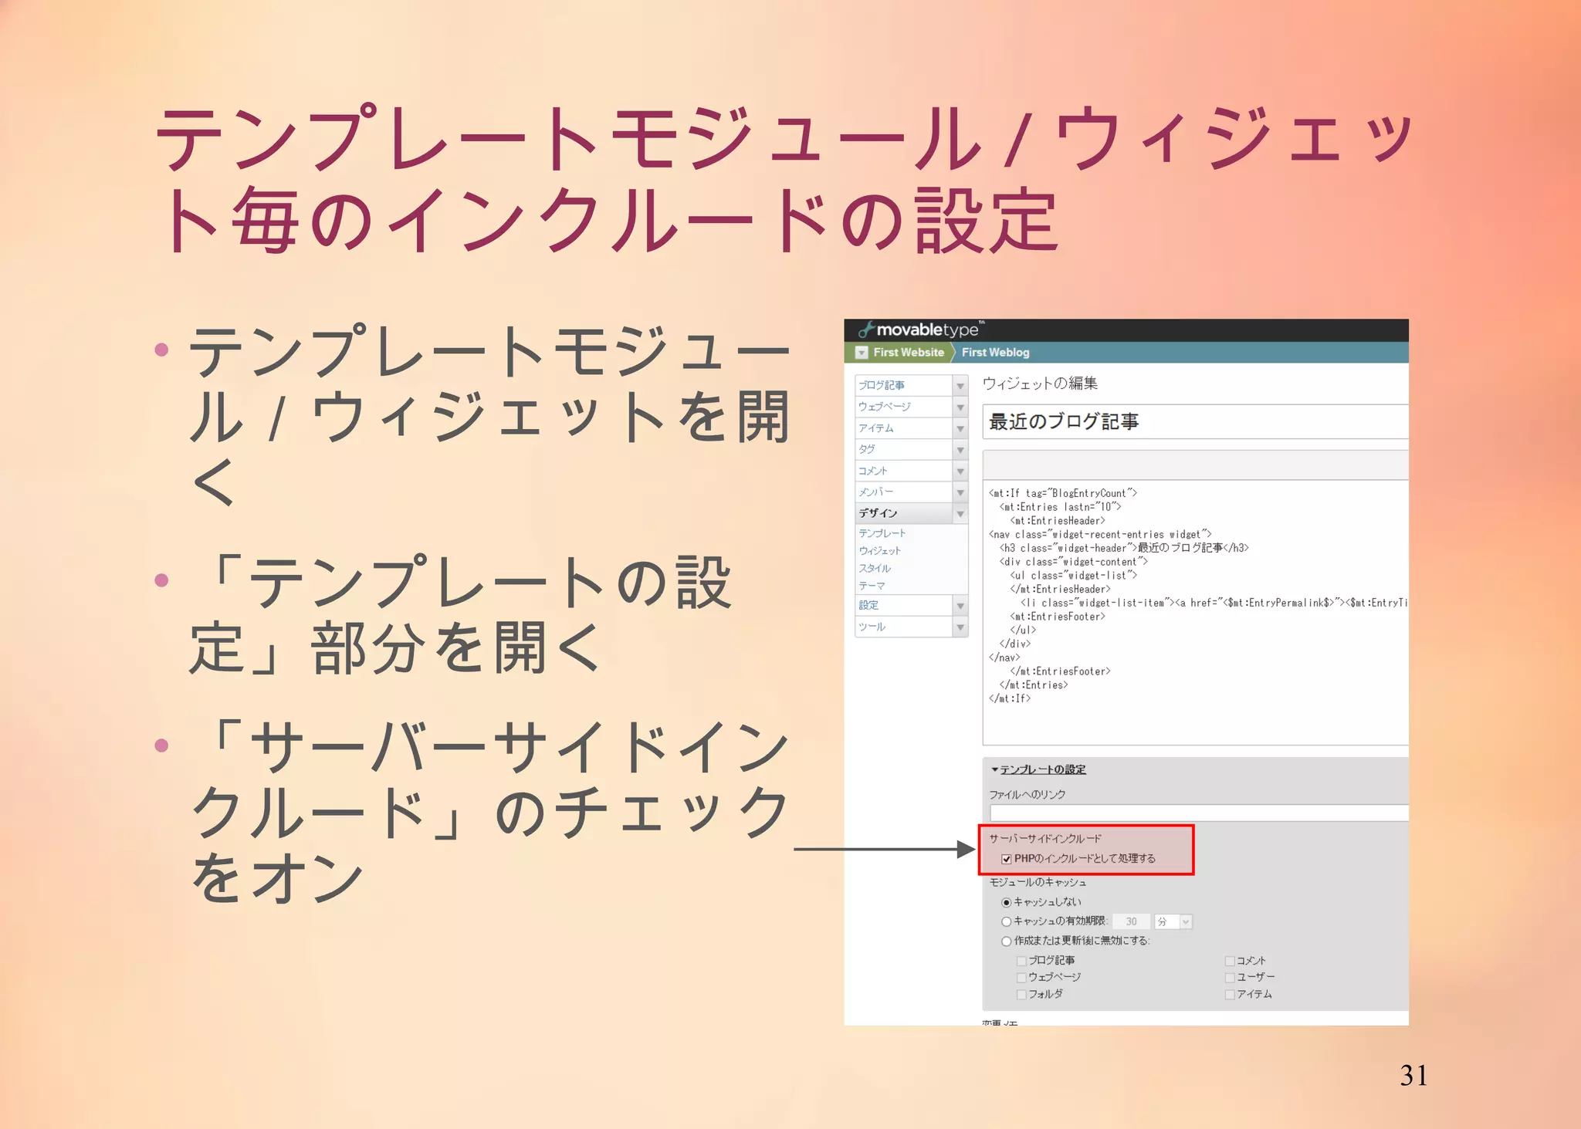Image resolution: width=1581 pixels, height=1129 pixels.
Task: Go to ウィジェット under デザイン
Action: click(880, 551)
